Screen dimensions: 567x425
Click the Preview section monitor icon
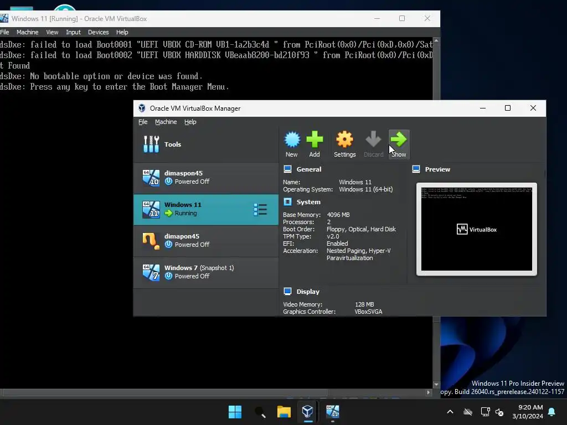tap(416, 169)
